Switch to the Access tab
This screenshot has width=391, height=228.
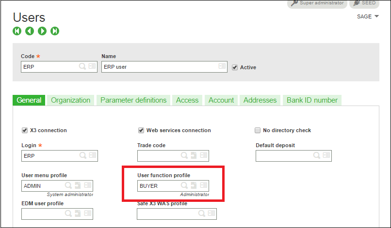click(x=187, y=100)
